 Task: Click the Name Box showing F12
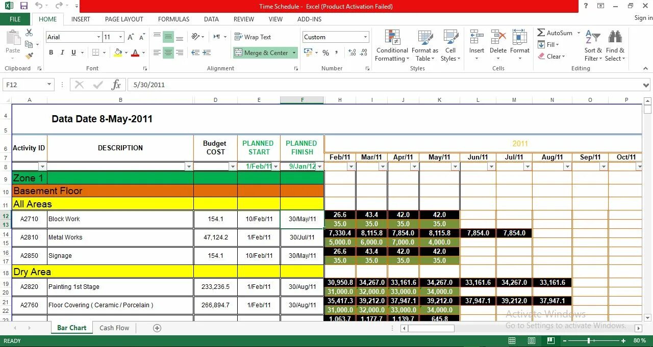pos(24,85)
